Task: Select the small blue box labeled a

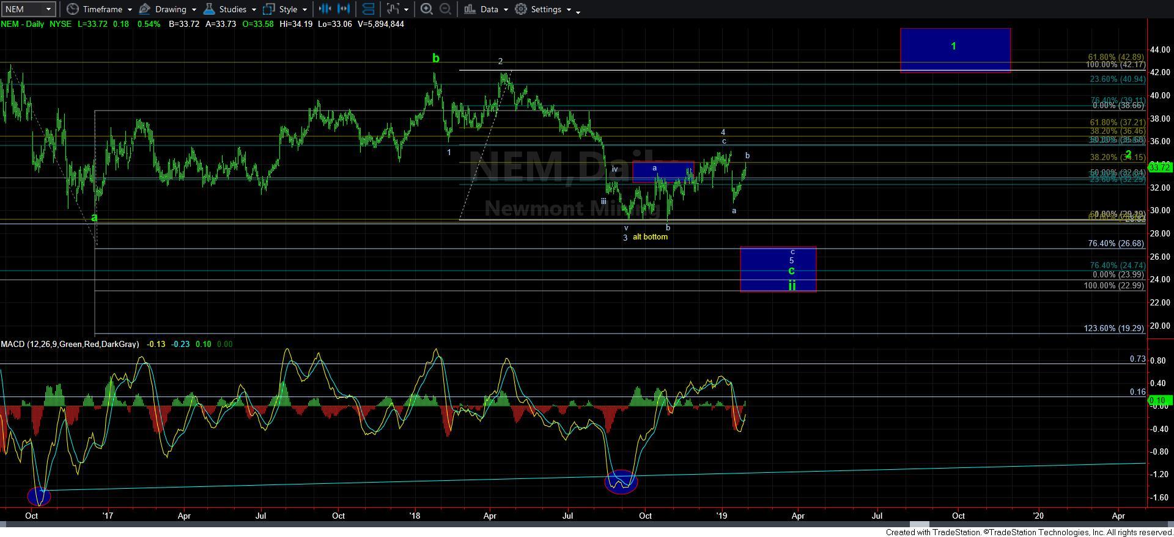Action: pos(663,172)
